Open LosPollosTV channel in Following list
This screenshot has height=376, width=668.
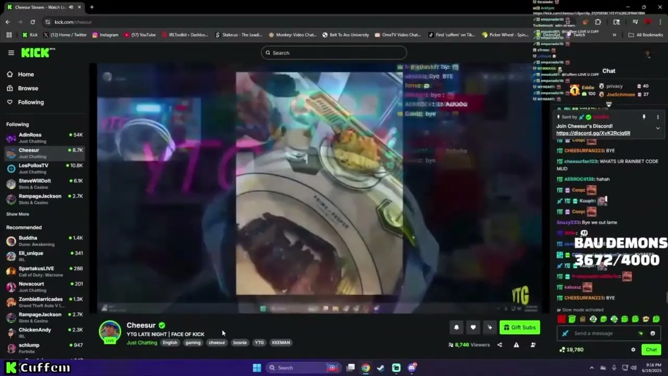pyautogui.click(x=44, y=168)
